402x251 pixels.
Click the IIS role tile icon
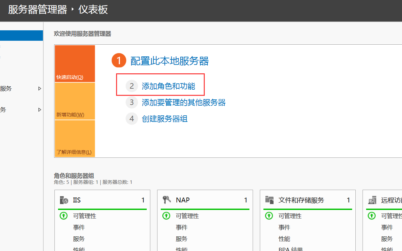[64, 200]
